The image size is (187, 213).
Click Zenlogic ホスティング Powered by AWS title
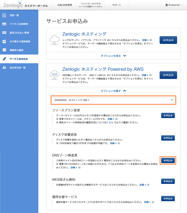click(x=103, y=69)
